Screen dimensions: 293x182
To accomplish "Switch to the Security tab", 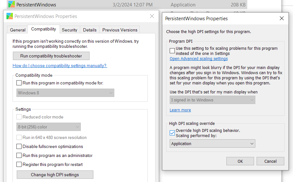I will click(70, 30).
